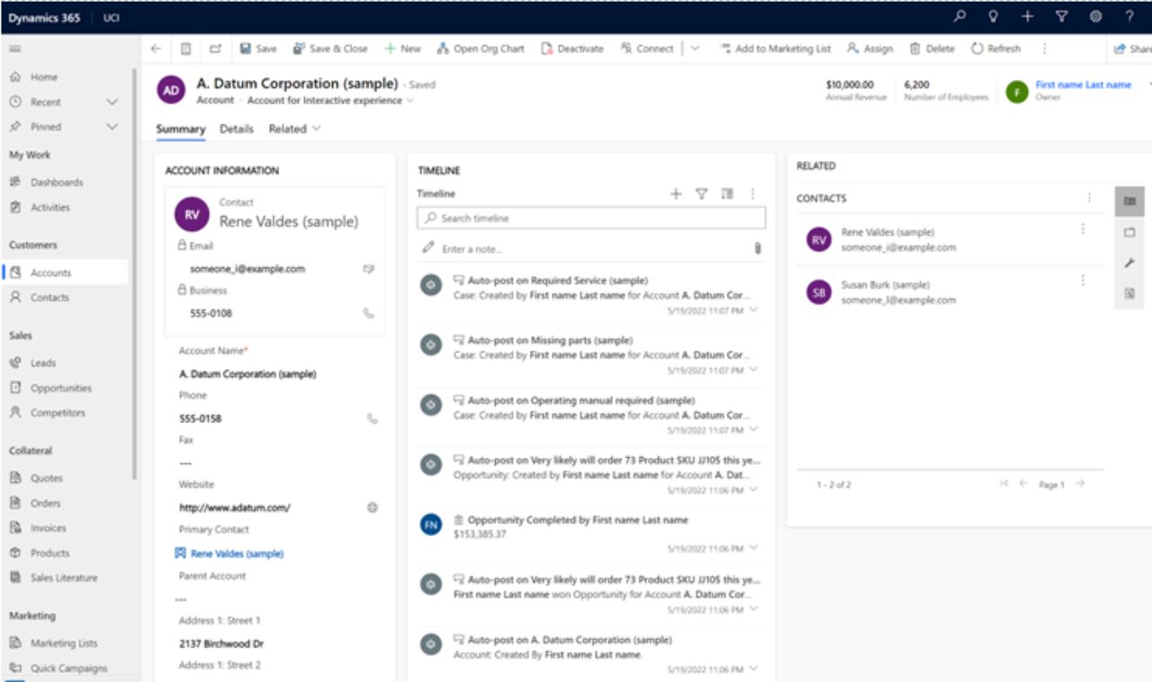Open the settings gear in header
Screen dimensions: 1152x682
point(1095,17)
